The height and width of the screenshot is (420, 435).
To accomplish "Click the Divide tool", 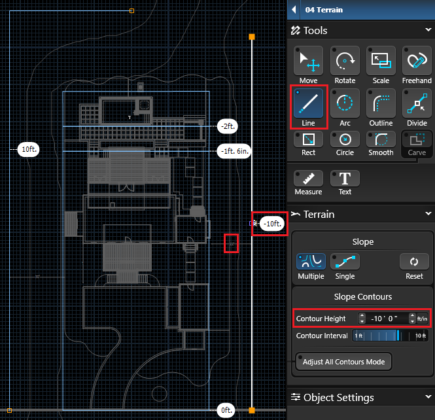I will (417, 105).
